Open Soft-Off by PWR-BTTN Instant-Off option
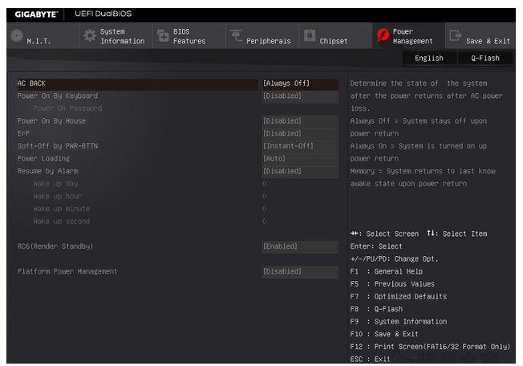The width and height of the screenshot is (523, 366). click(299, 146)
